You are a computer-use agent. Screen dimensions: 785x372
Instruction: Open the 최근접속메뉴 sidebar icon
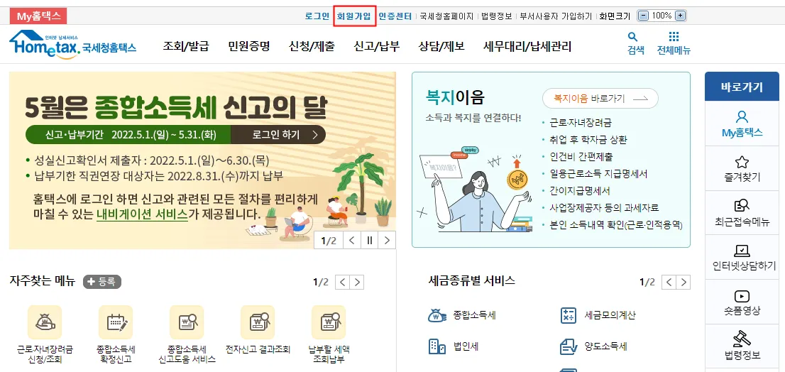[x=742, y=207]
